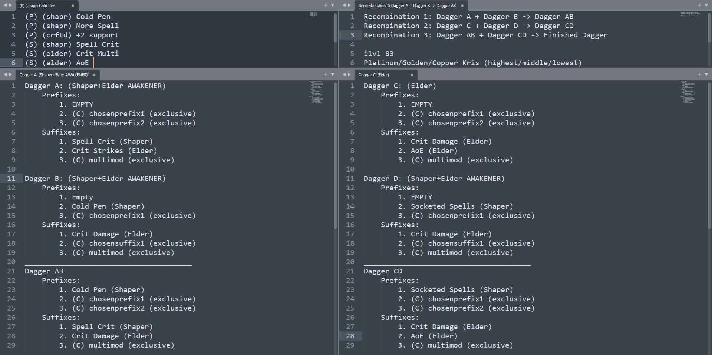The image size is (712, 355).
Task: Click the "Platinum/Golden/Copper Kris" line
Action: coord(472,63)
